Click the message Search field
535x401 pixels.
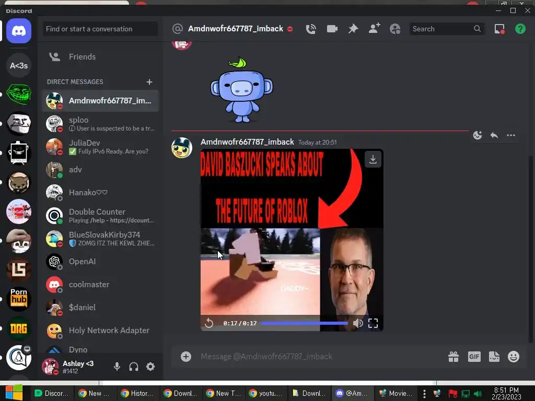[447, 29]
